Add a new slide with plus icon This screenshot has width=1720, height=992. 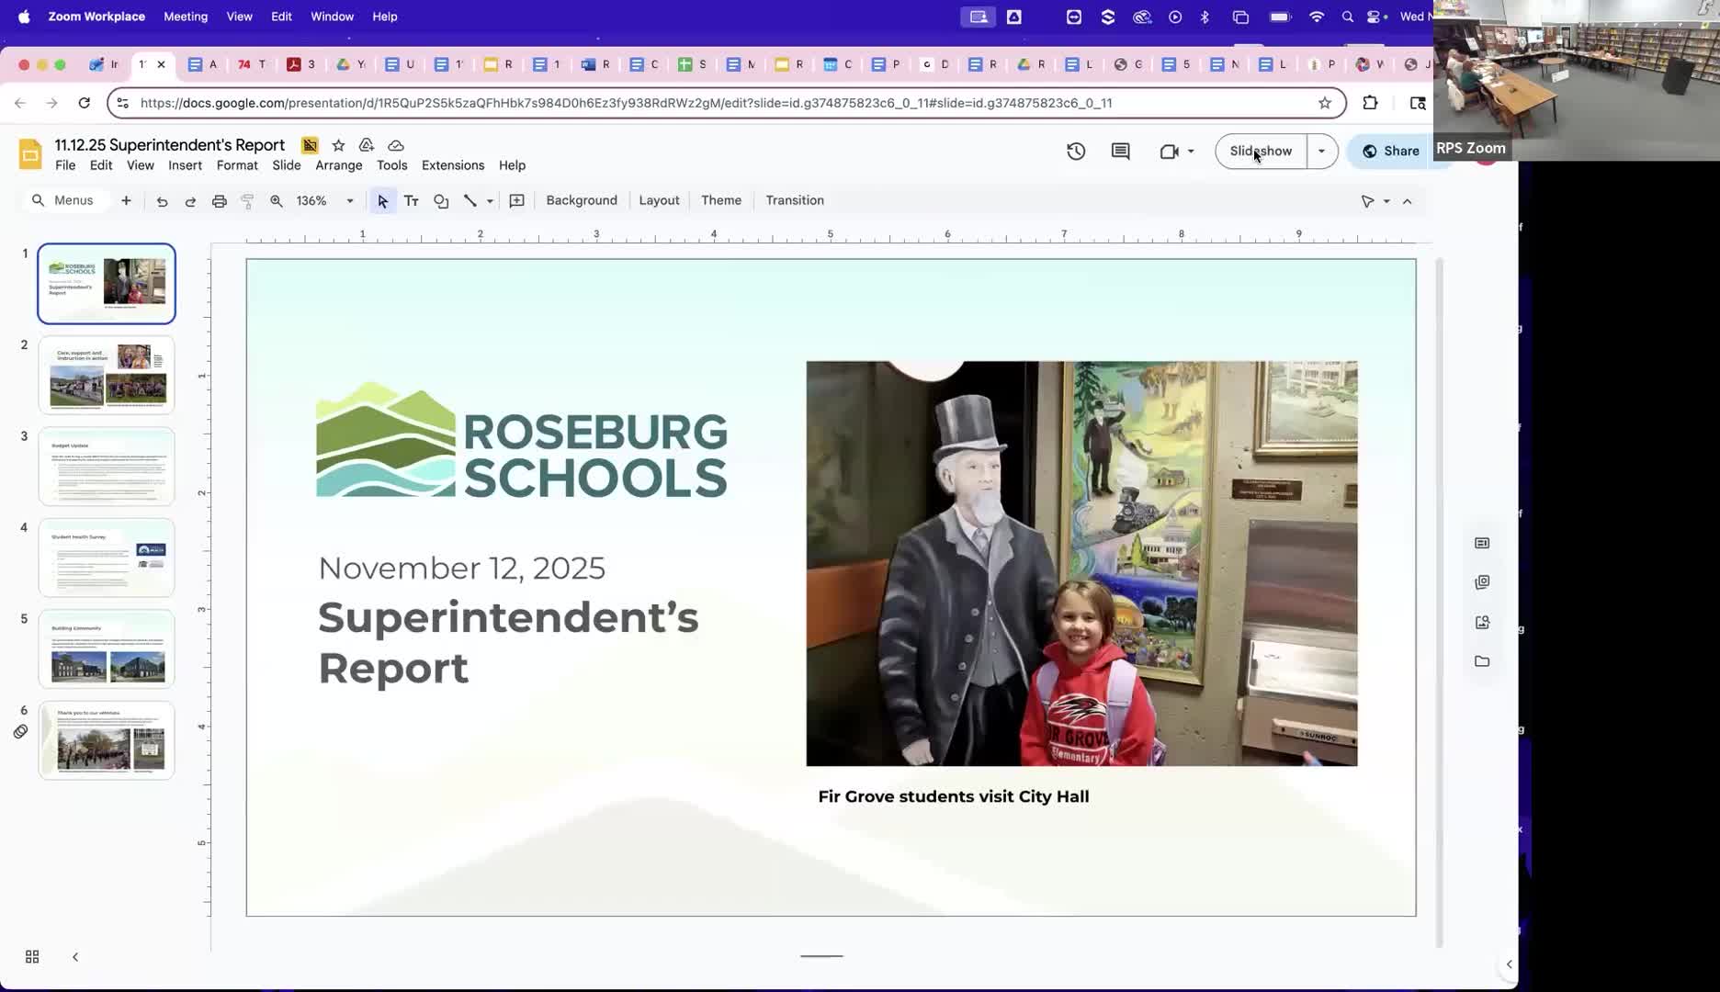coord(126,200)
